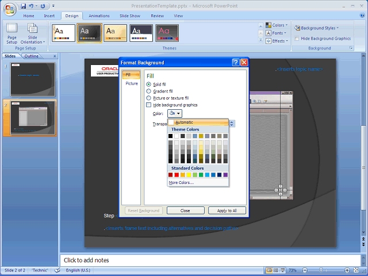Open Page Setup
368x276 pixels.
(x=11, y=33)
